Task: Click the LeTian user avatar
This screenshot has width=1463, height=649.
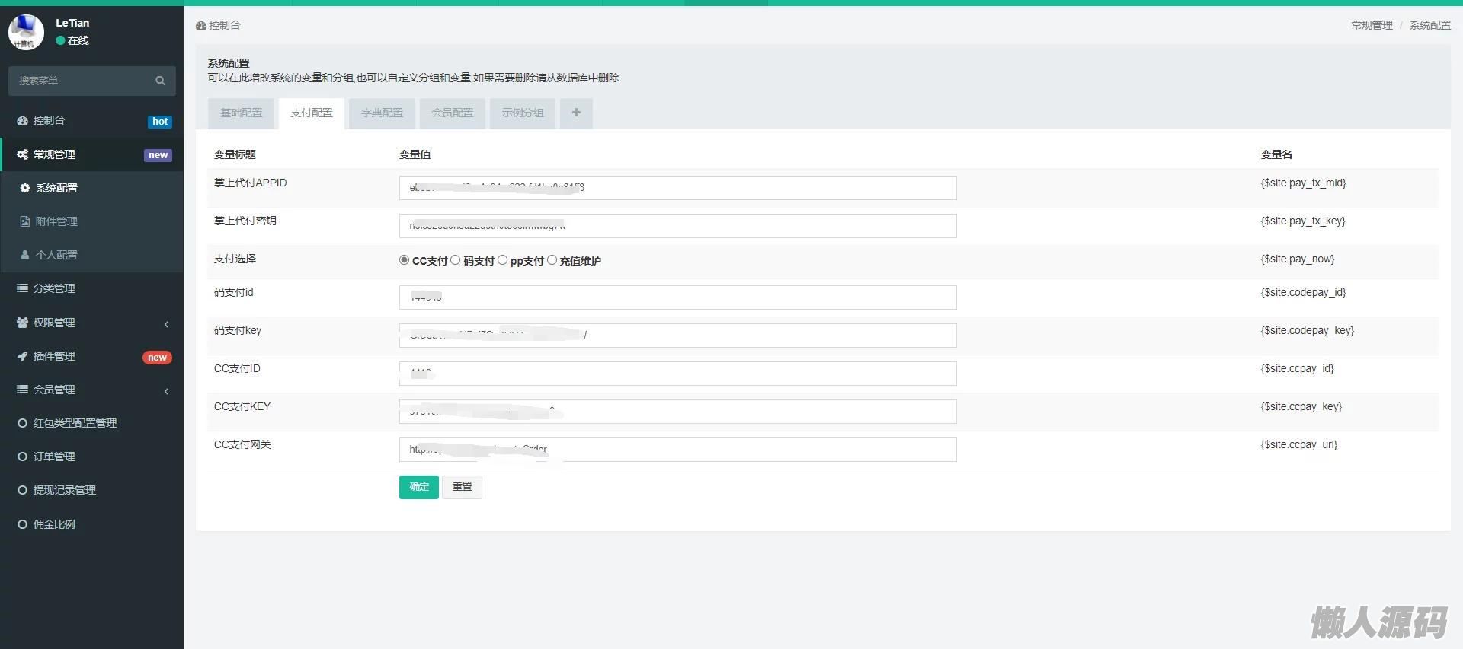Action: [x=26, y=32]
